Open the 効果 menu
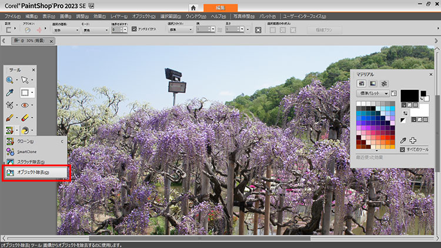This screenshot has height=248, width=441. point(100,16)
